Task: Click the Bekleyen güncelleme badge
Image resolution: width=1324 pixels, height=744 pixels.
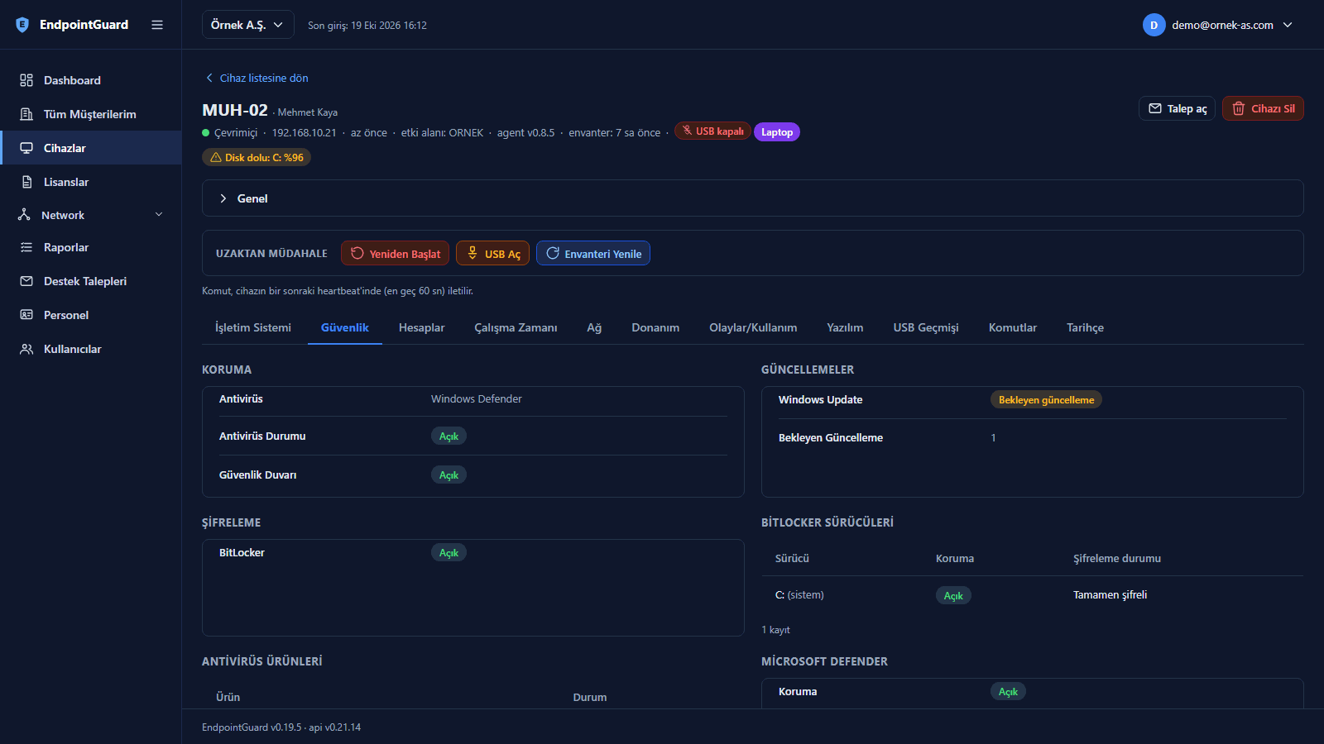Action: coord(1046,399)
